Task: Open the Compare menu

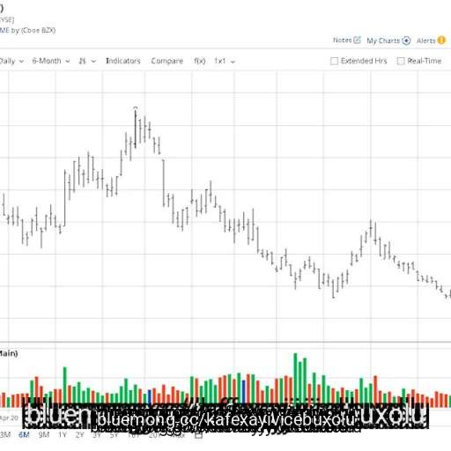Action: [x=167, y=61]
